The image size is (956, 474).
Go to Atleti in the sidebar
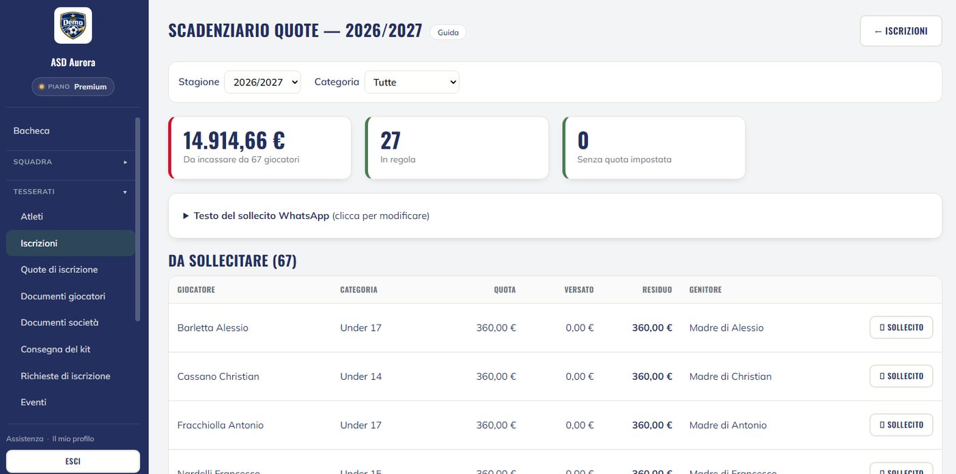pos(70,217)
